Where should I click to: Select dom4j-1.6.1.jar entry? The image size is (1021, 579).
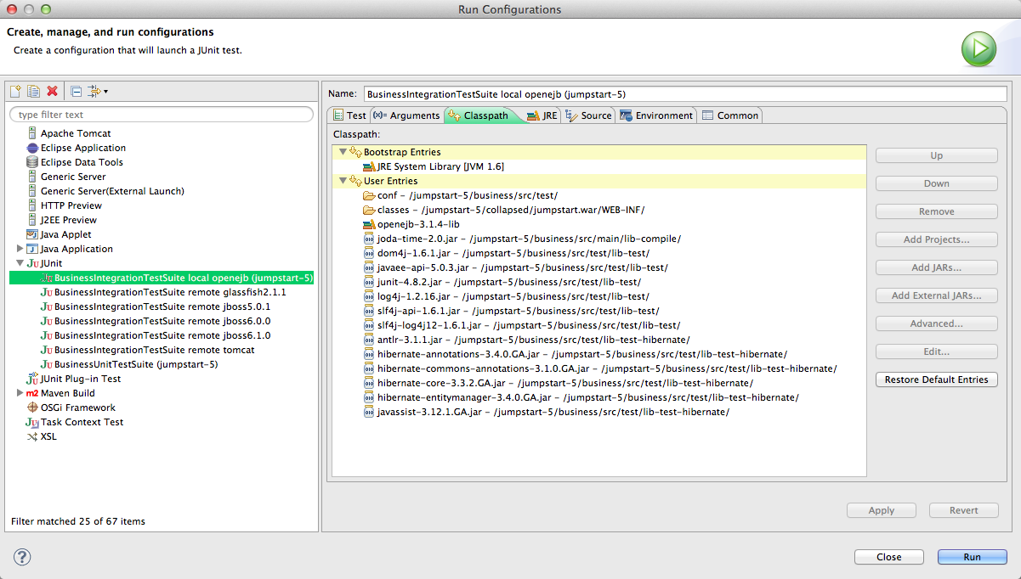point(506,253)
